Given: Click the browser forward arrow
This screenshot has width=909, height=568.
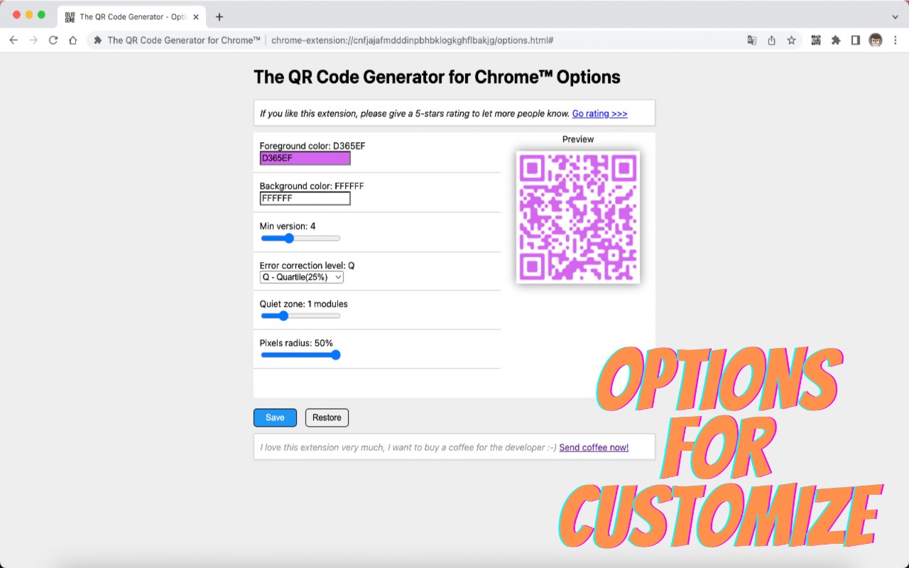Looking at the screenshot, I should [x=33, y=40].
